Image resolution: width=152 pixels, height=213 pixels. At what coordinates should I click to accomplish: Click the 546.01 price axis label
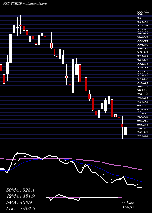point(143,52)
